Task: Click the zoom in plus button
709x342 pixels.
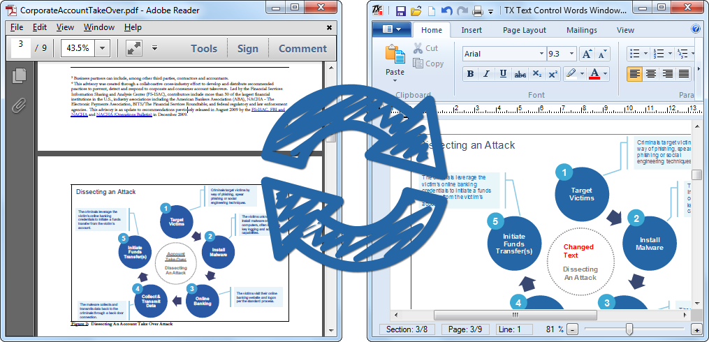Action: (x=696, y=330)
